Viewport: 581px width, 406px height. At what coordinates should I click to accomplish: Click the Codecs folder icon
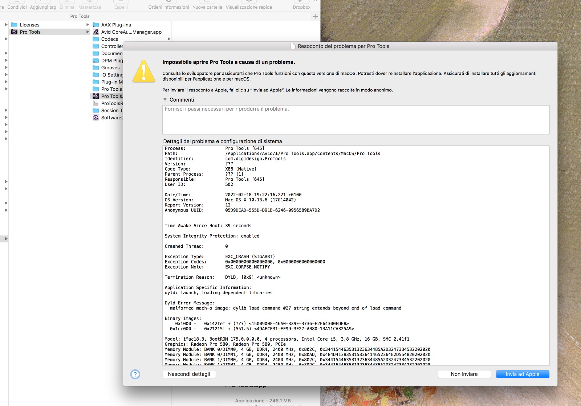[96, 39]
